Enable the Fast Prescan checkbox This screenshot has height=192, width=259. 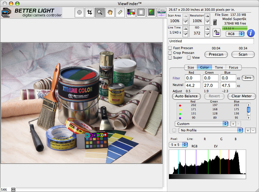(170, 48)
